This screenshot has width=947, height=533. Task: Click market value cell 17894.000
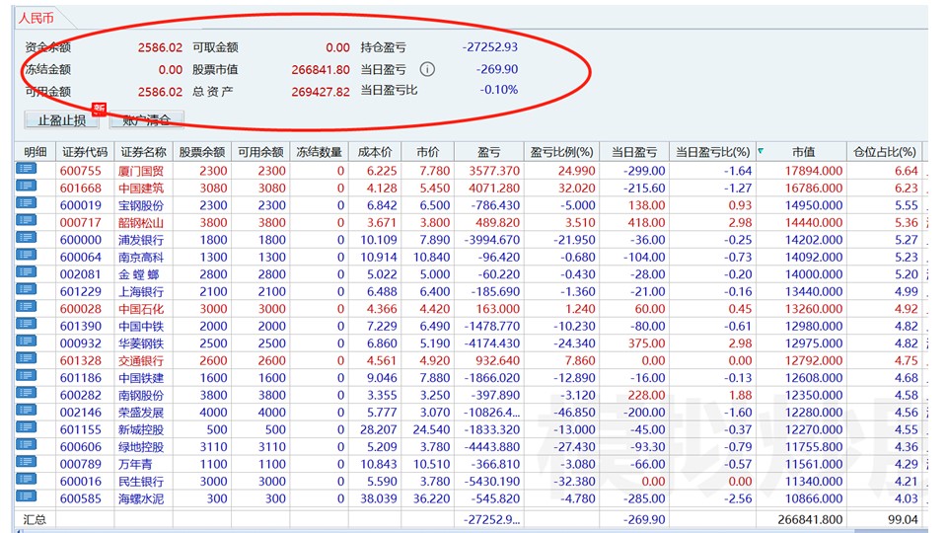pyautogui.click(x=813, y=171)
